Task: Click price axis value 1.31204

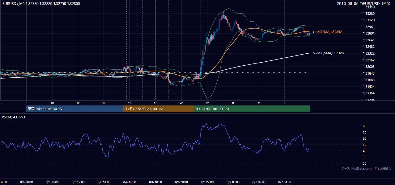Action: (369, 100)
